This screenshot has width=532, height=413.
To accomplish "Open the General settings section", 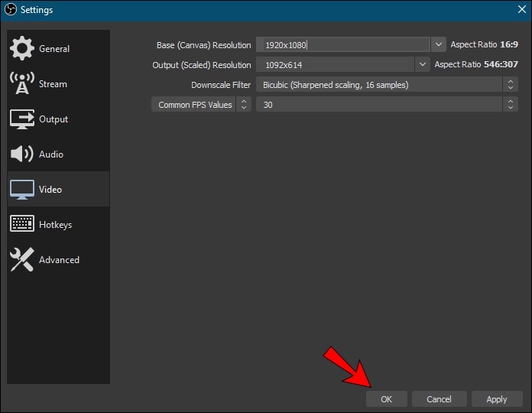I will point(58,48).
